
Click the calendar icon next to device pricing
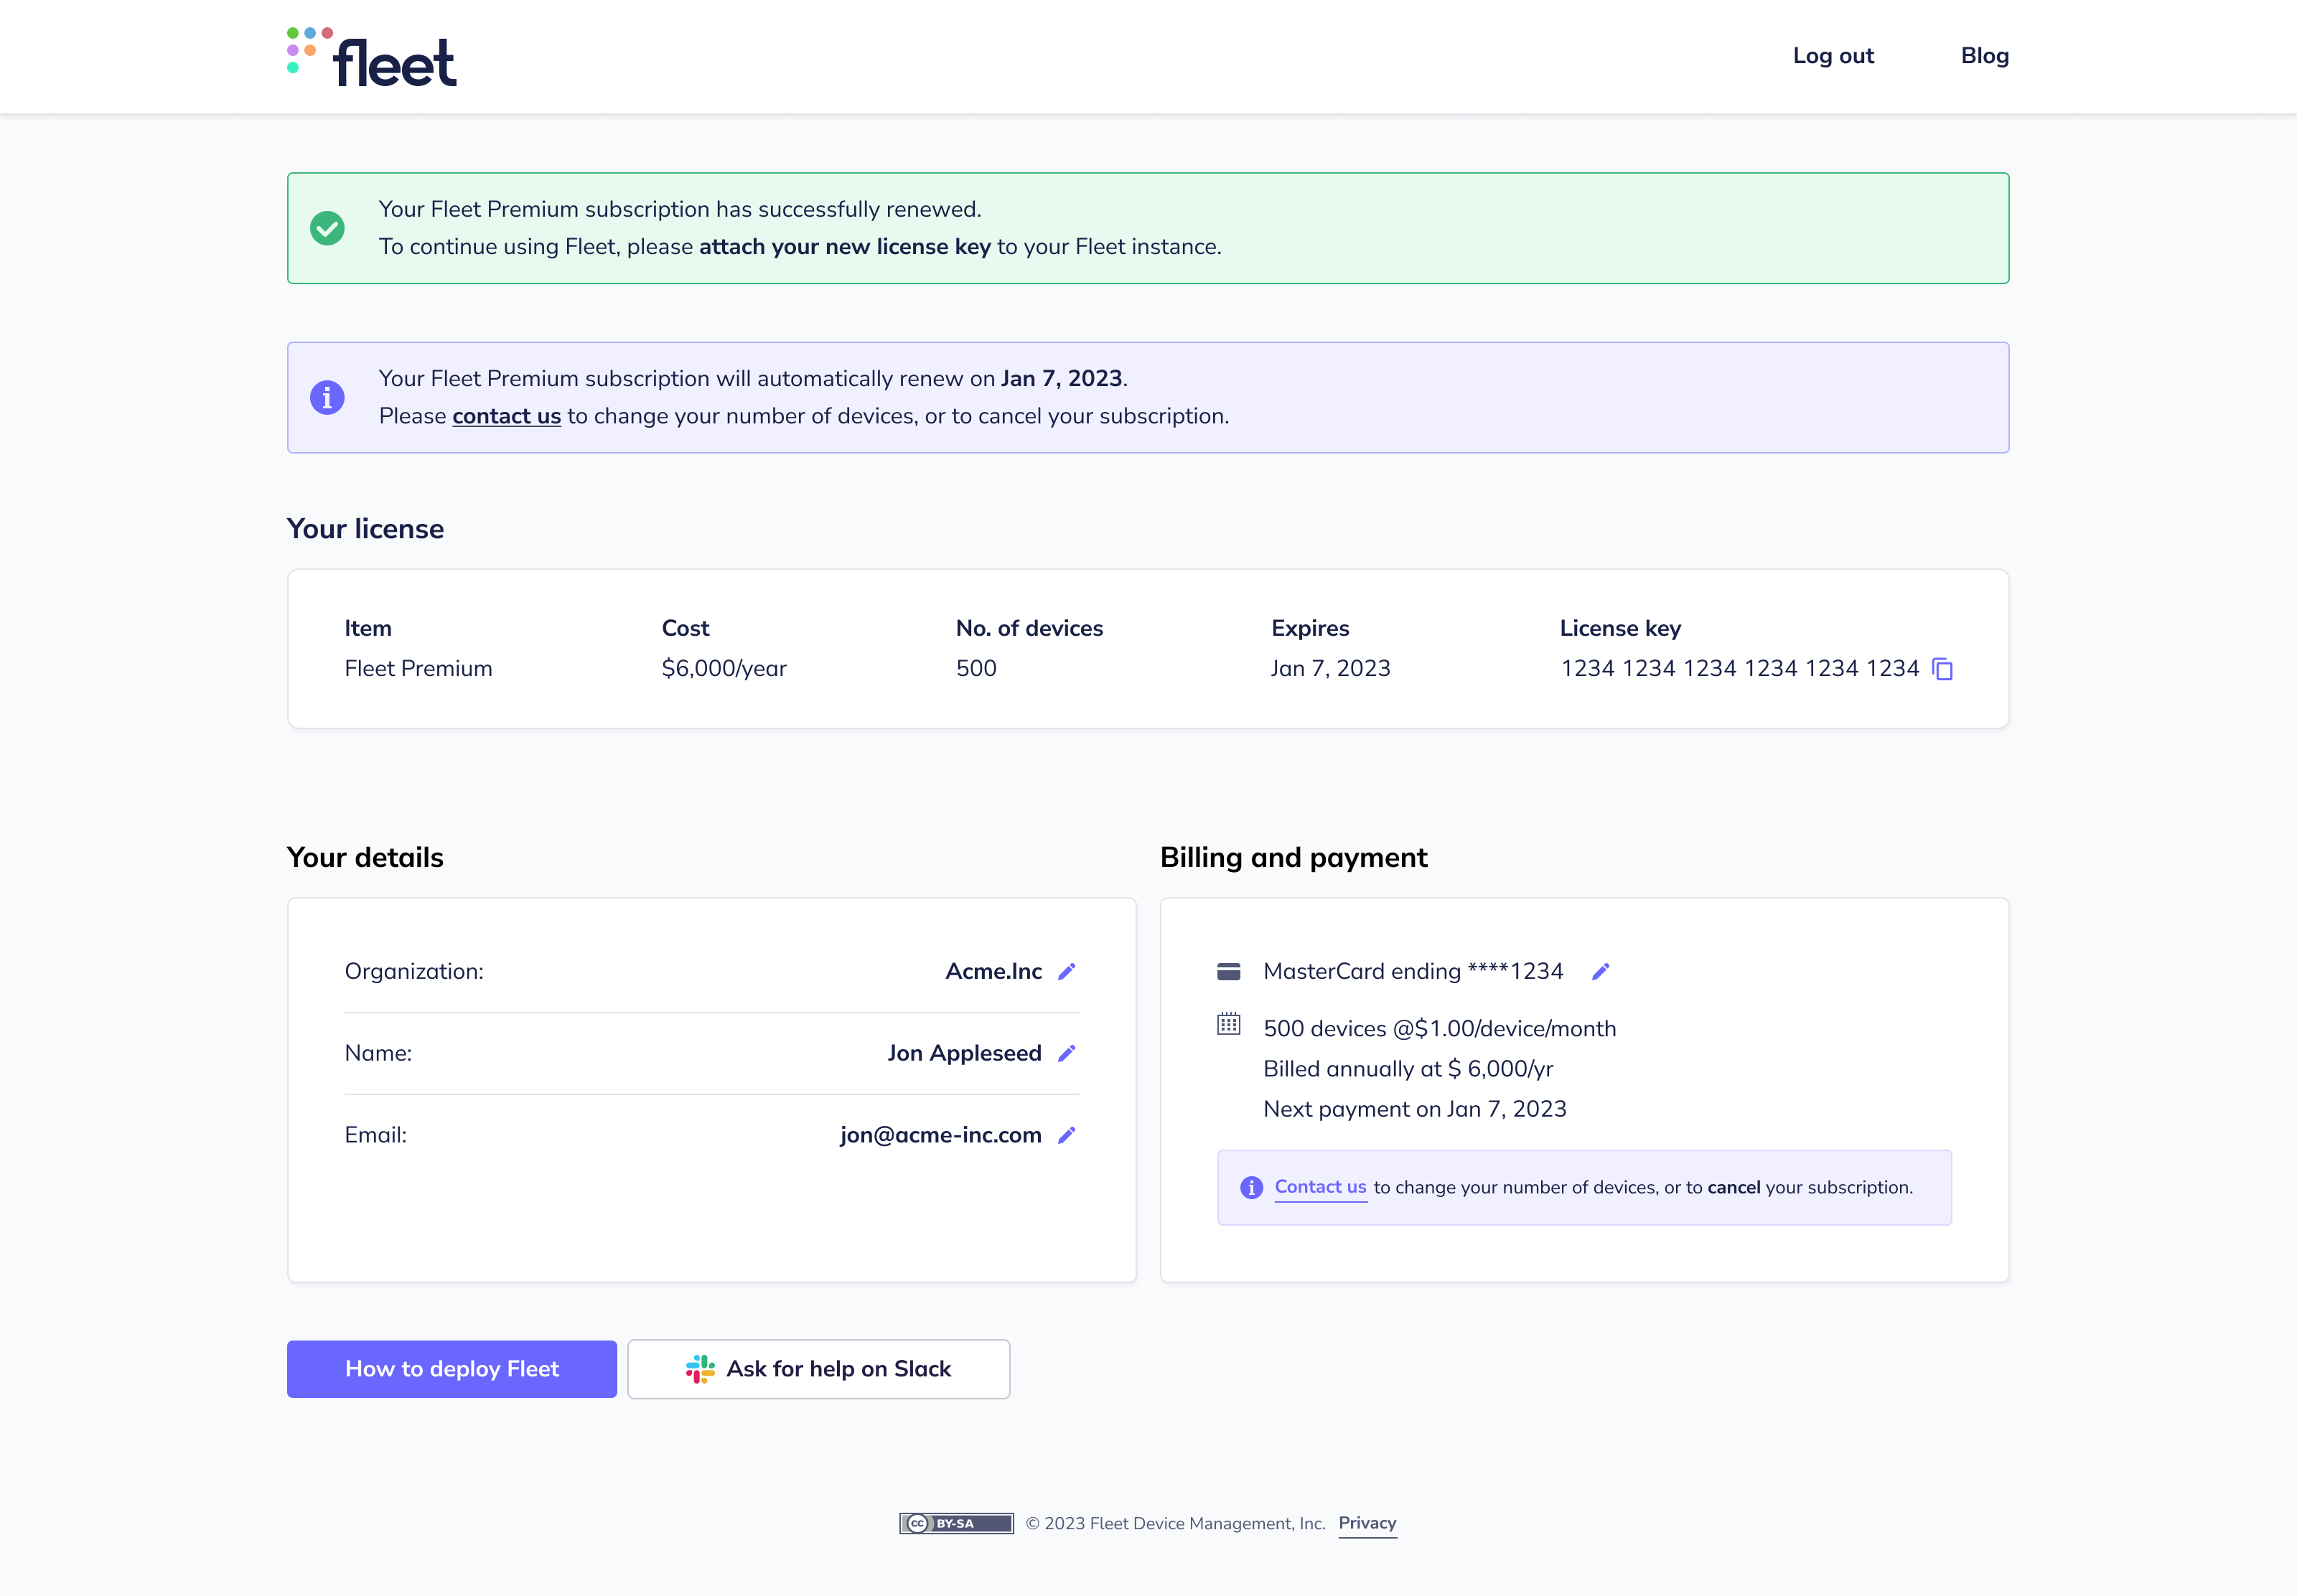click(x=1228, y=1026)
